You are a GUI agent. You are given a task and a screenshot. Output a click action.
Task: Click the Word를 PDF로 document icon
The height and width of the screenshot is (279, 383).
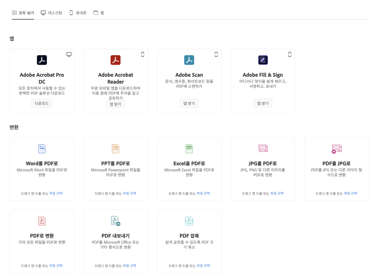point(42,149)
